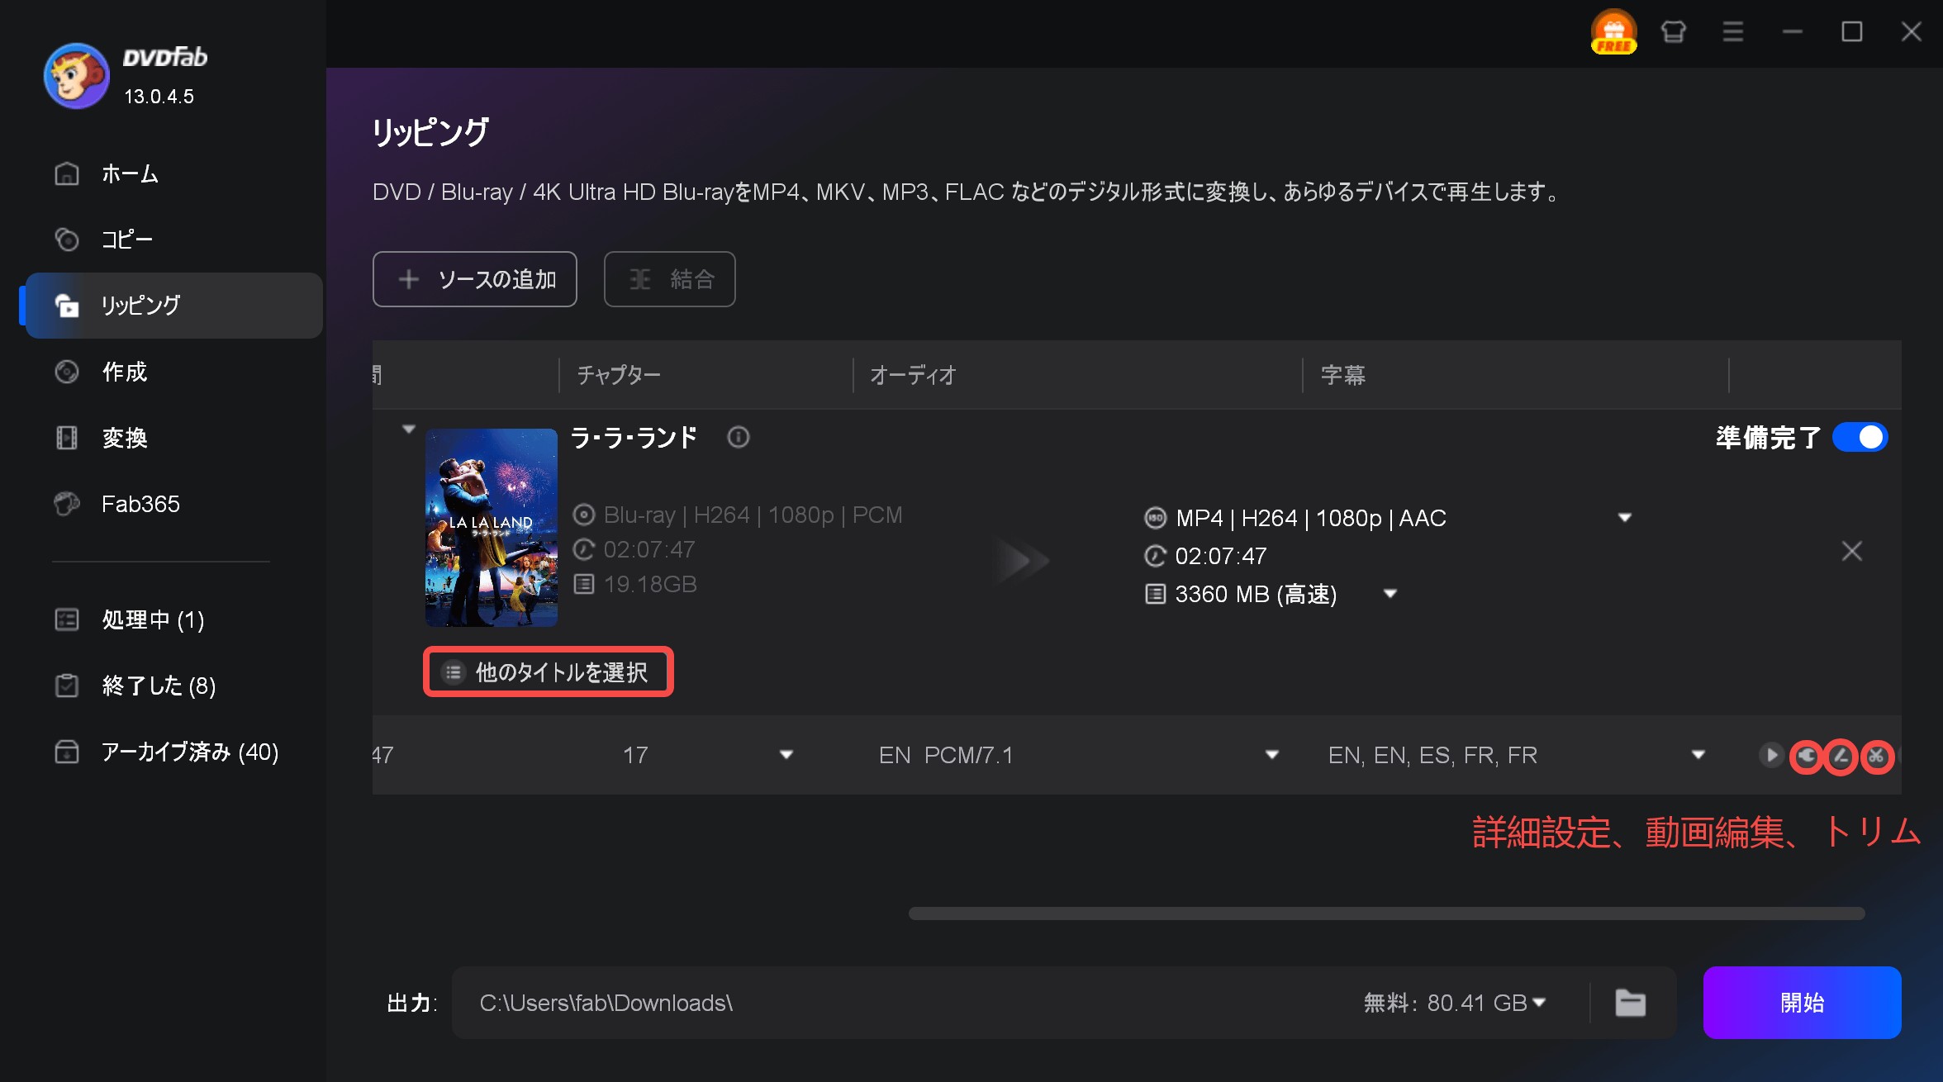Open the 3360 MB (高速) quality dropdown
Viewport: 1943px width, 1082px height.
click(1390, 594)
